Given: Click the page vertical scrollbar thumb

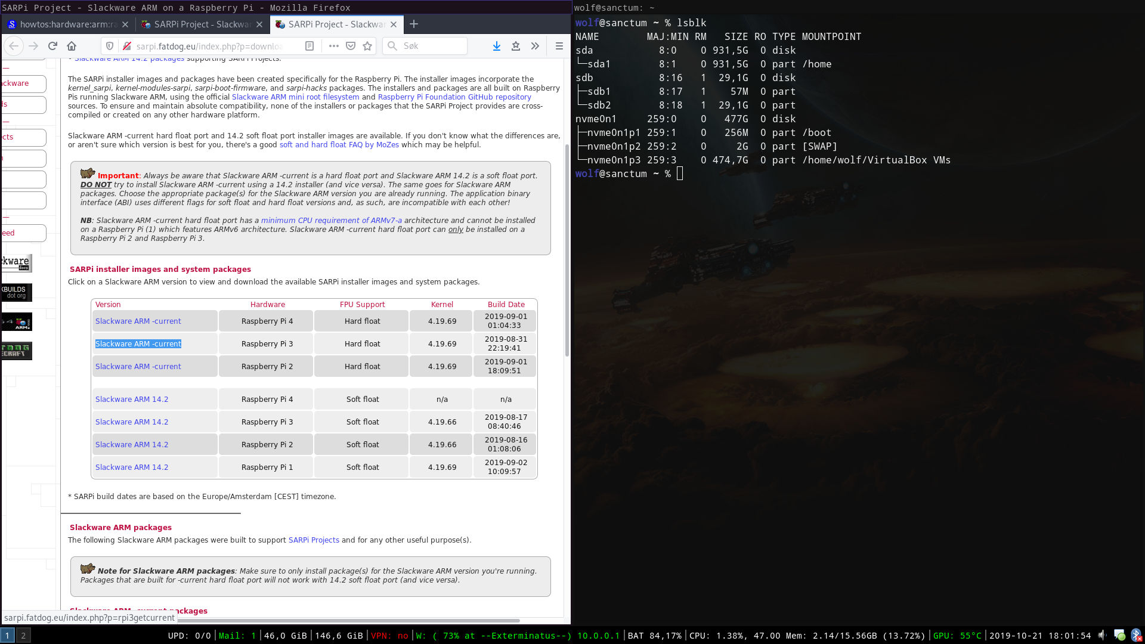Looking at the screenshot, I should pyautogui.click(x=567, y=250).
